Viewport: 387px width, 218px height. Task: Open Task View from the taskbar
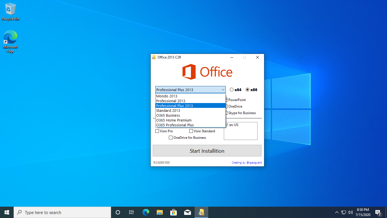pos(131,212)
